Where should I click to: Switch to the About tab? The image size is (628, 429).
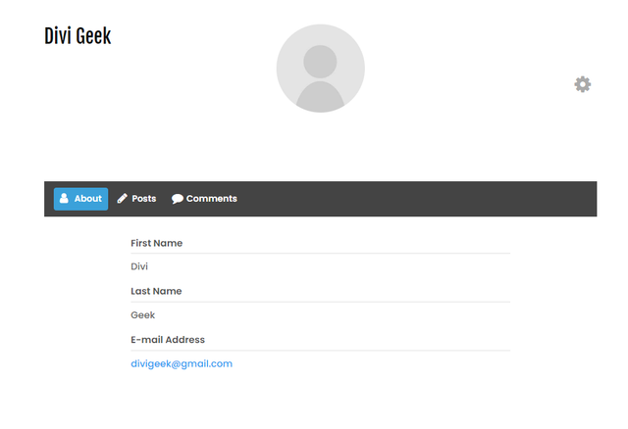pyautogui.click(x=80, y=199)
